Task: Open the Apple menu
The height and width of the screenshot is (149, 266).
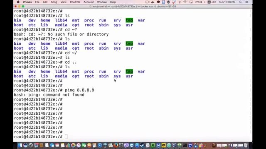Action: tap(18, 2)
